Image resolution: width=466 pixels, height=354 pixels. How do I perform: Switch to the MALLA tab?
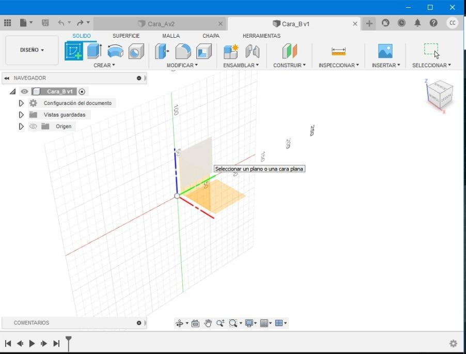click(x=171, y=36)
